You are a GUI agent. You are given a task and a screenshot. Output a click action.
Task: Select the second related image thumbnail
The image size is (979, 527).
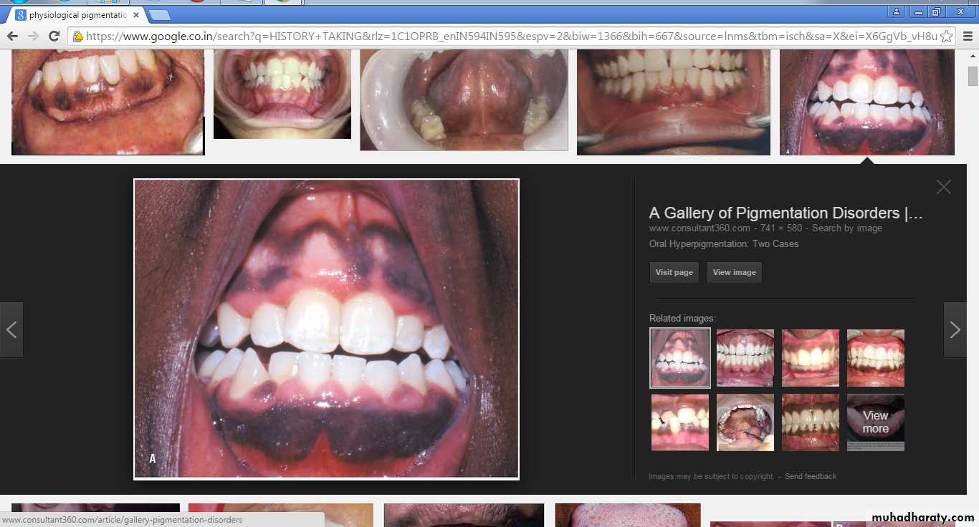point(745,357)
